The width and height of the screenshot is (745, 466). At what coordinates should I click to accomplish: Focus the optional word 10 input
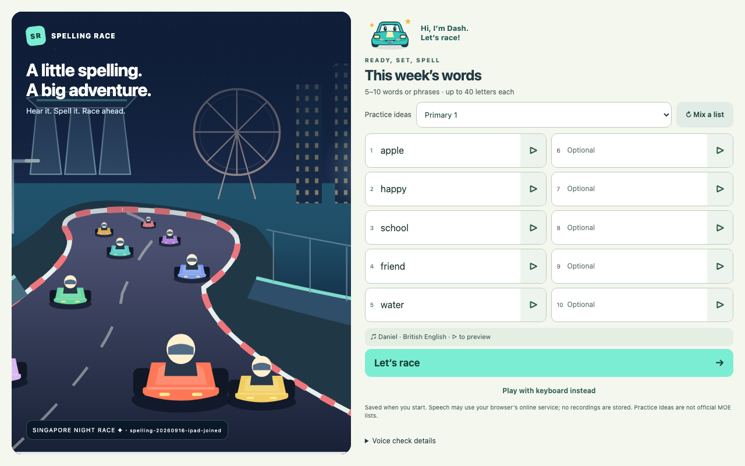click(636, 305)
